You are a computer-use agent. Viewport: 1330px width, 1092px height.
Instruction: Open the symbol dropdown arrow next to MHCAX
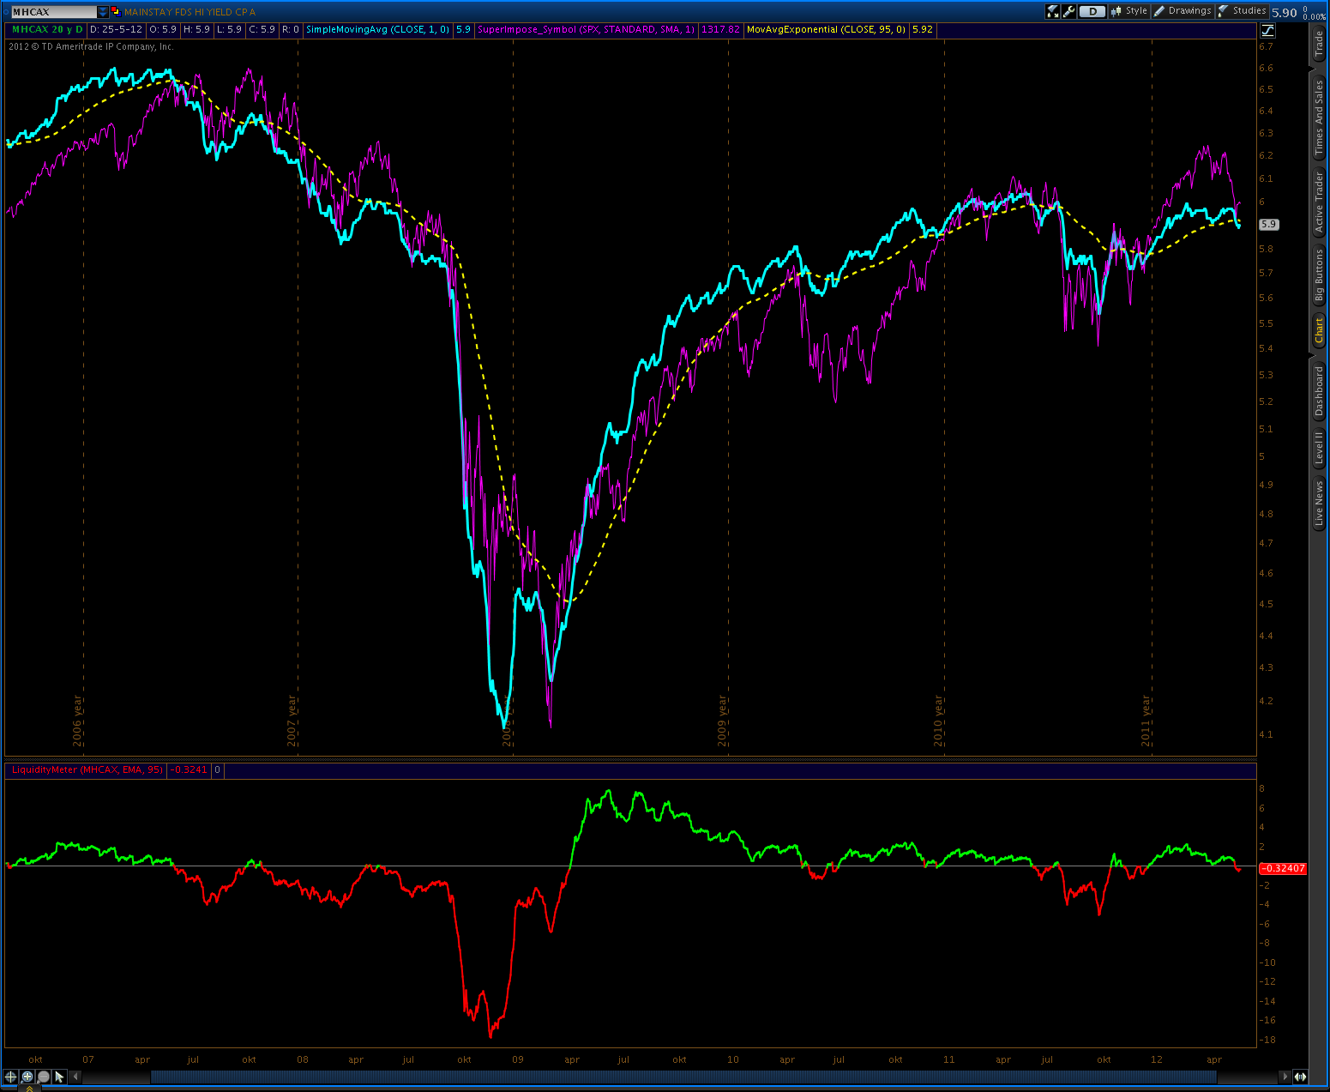coord(104,12)
